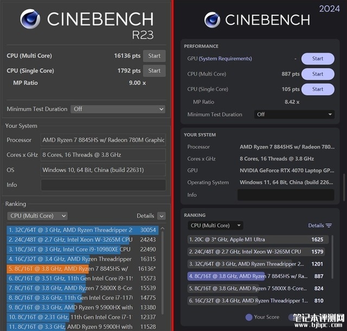Click the R23 ranking list scroll-up arrow
Image resolution: width=347 pixels, height=331 pixels.
click(163, 228)
